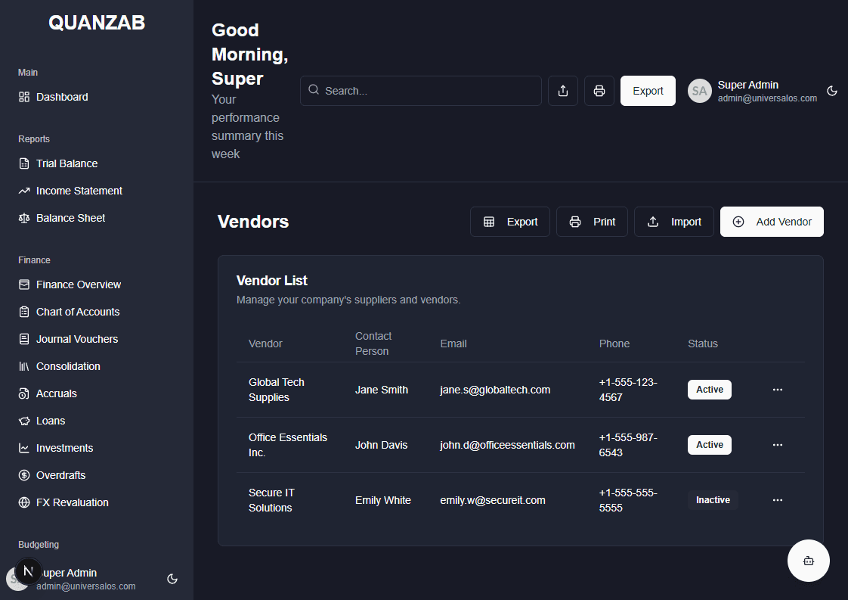Click the Finance Overview icon

(x=23, y=284)
